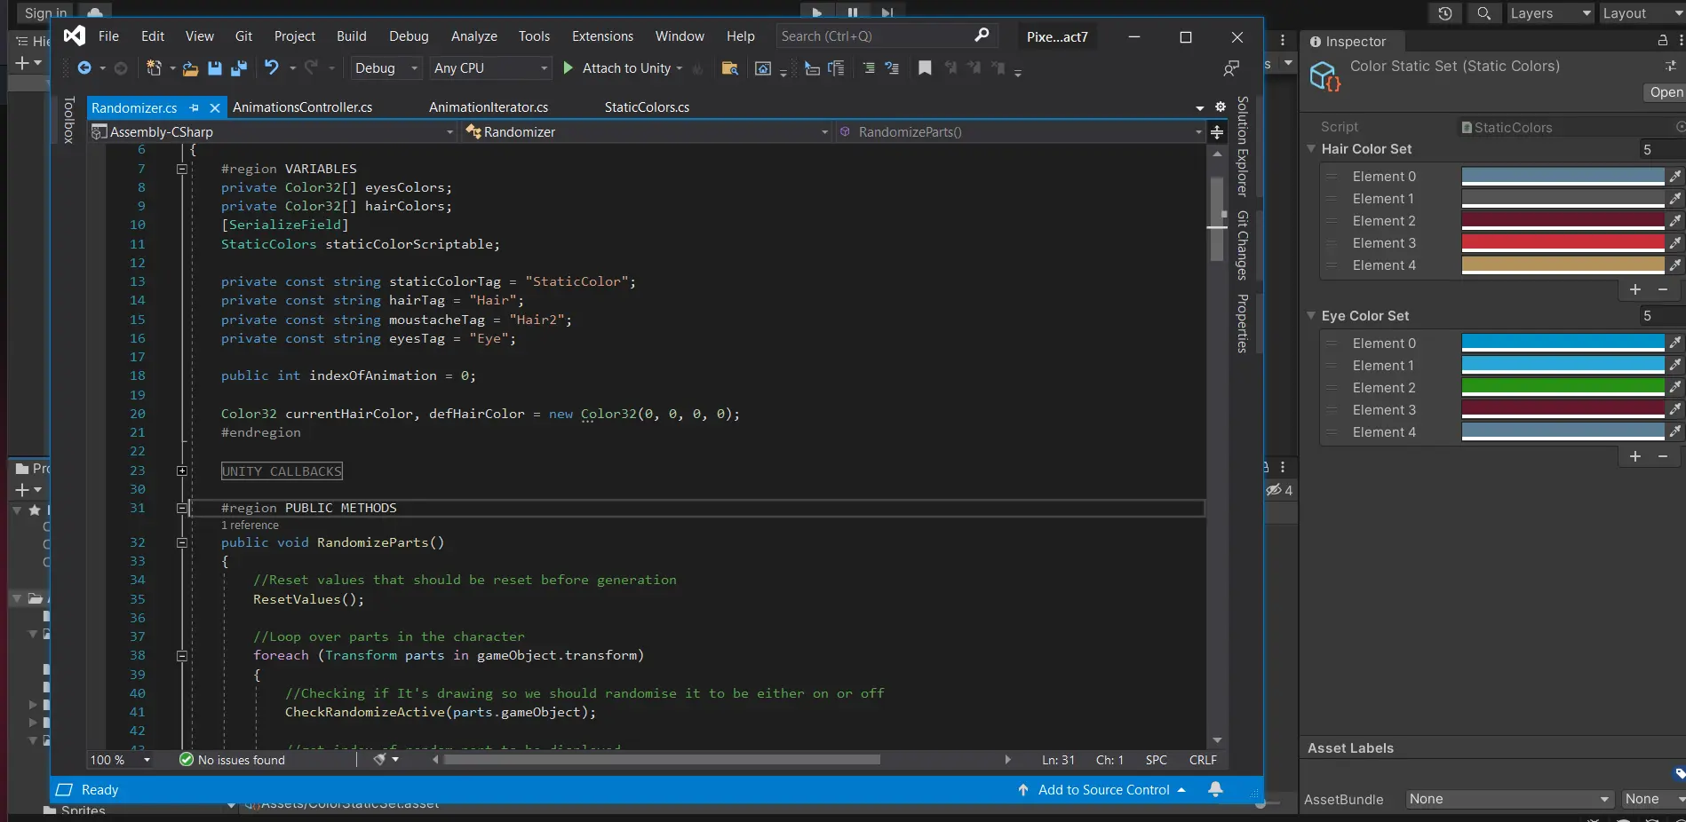Collapse the RandomizeParts method fold box
The width and height of the screenshot is (1686, 822).
tap(182, 542)
